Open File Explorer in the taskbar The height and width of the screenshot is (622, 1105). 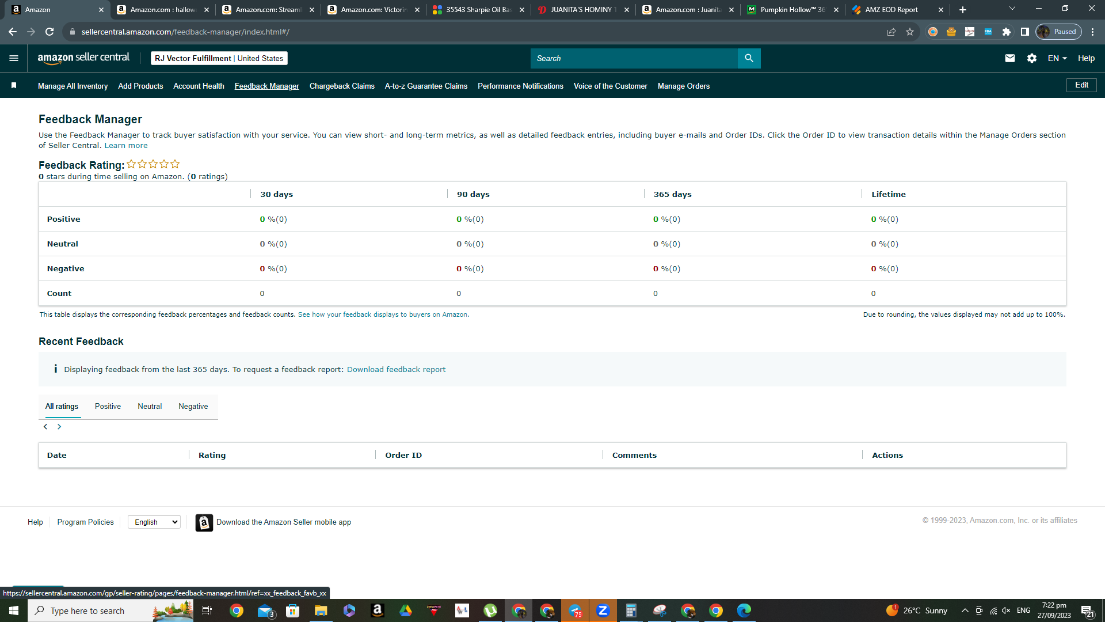321,610
